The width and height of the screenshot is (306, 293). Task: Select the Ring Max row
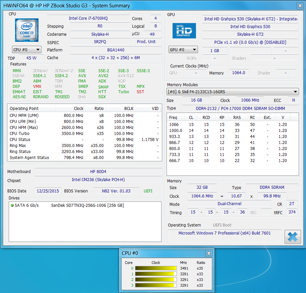[x=85, y=146]
